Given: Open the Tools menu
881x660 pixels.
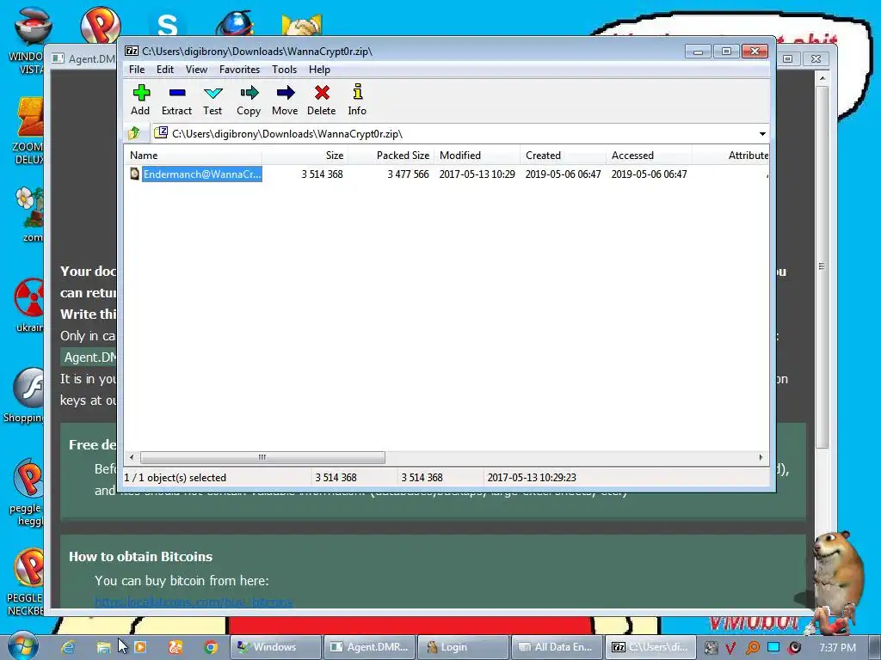Looking at the screenshot, I should click(x=284, y=70).
